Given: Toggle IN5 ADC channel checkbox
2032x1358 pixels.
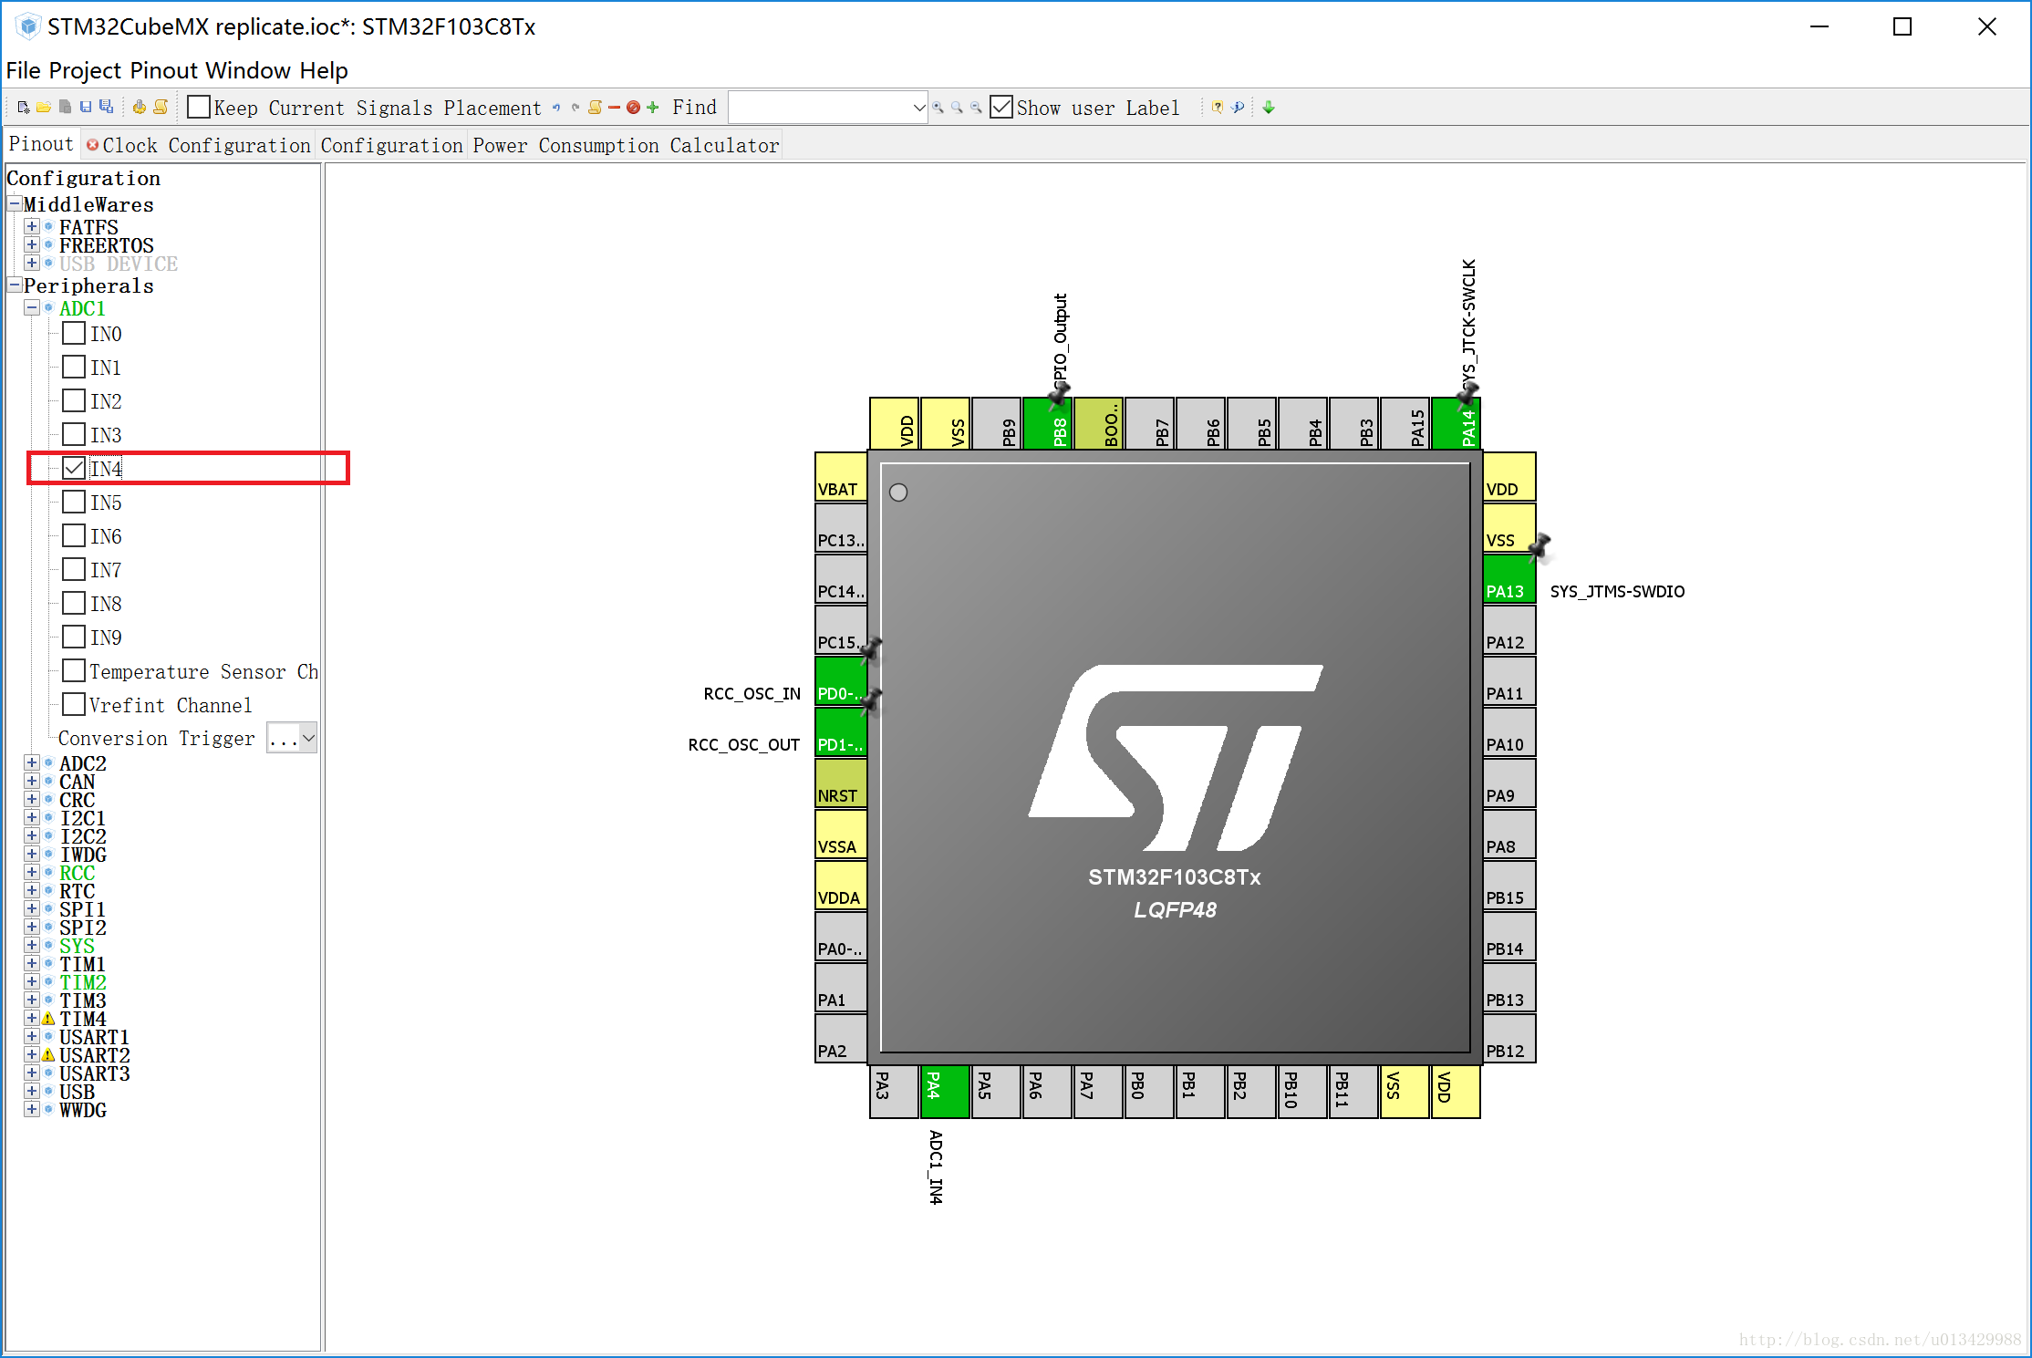Looking at the screenshot, I should coord(76,502).
